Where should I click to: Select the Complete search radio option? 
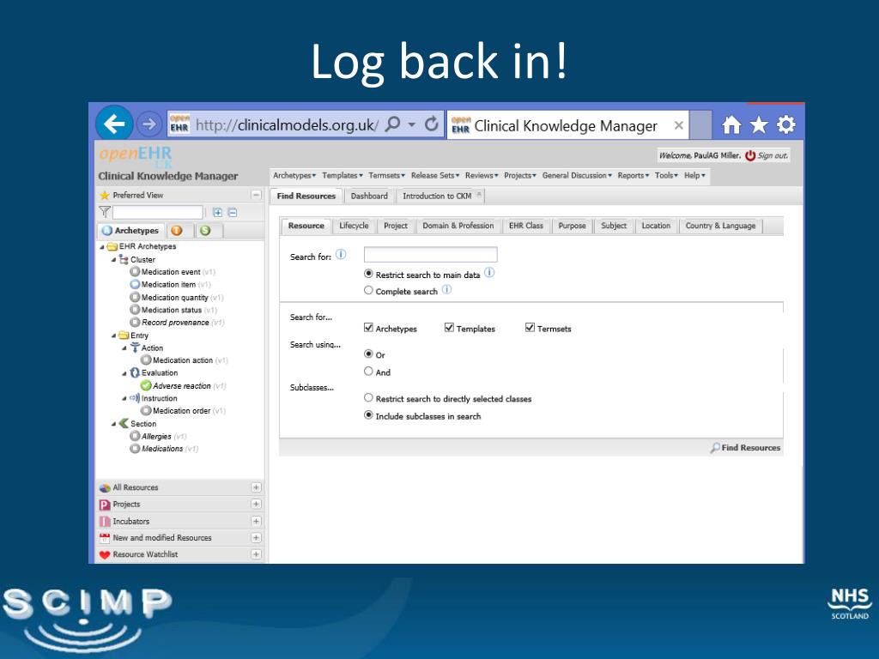tap(368, 290)
